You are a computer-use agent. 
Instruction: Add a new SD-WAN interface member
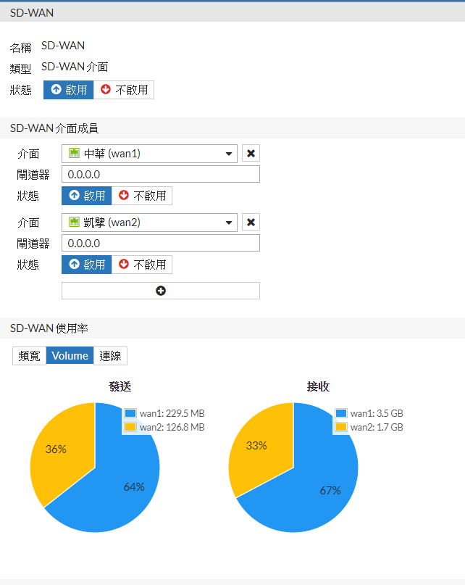click(160, 291)
